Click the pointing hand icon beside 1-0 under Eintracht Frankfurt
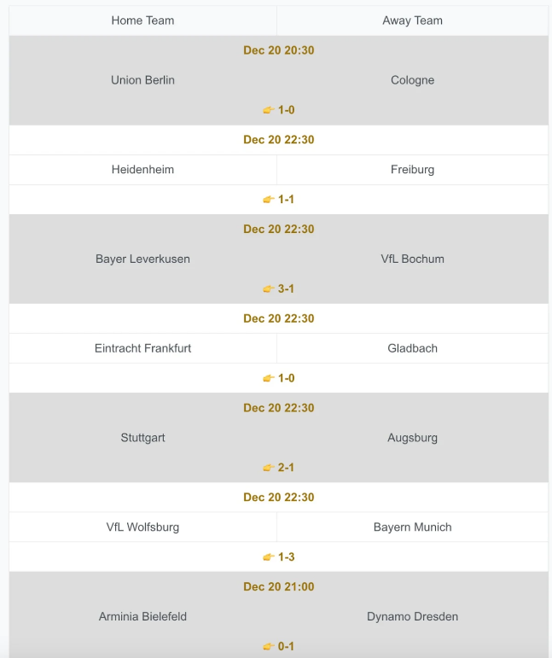 pyautogui.click(x=269, y=379)
